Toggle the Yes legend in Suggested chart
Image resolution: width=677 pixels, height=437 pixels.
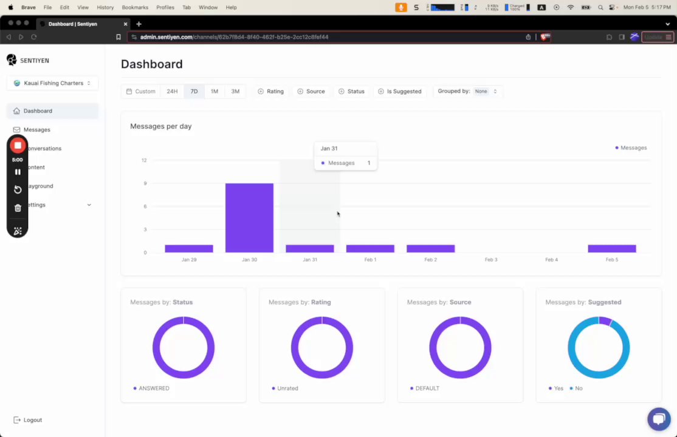(555, 388)
